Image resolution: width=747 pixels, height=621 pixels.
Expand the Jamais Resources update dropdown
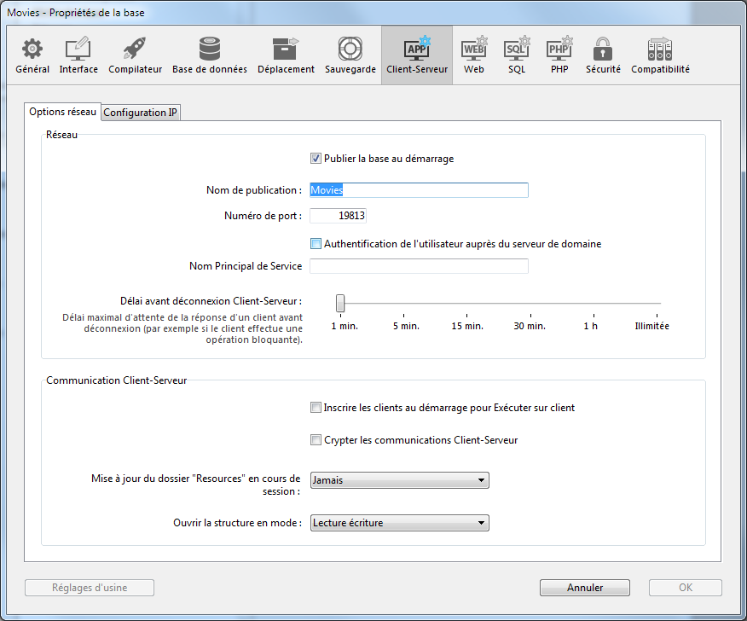point(399,480)
